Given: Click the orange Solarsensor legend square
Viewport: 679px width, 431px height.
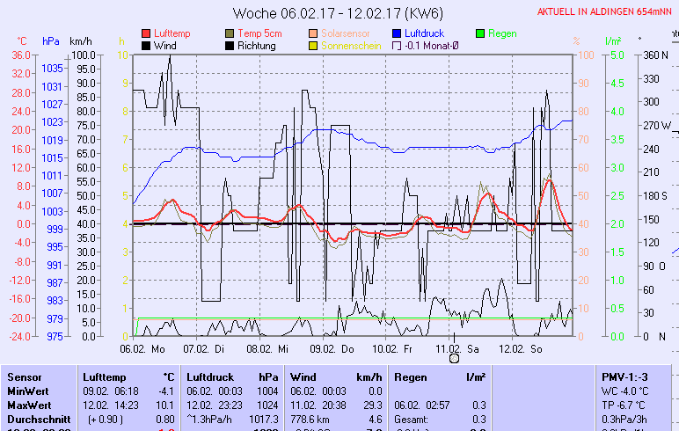Looking at the screenshot, I should (x=314, y=33).
